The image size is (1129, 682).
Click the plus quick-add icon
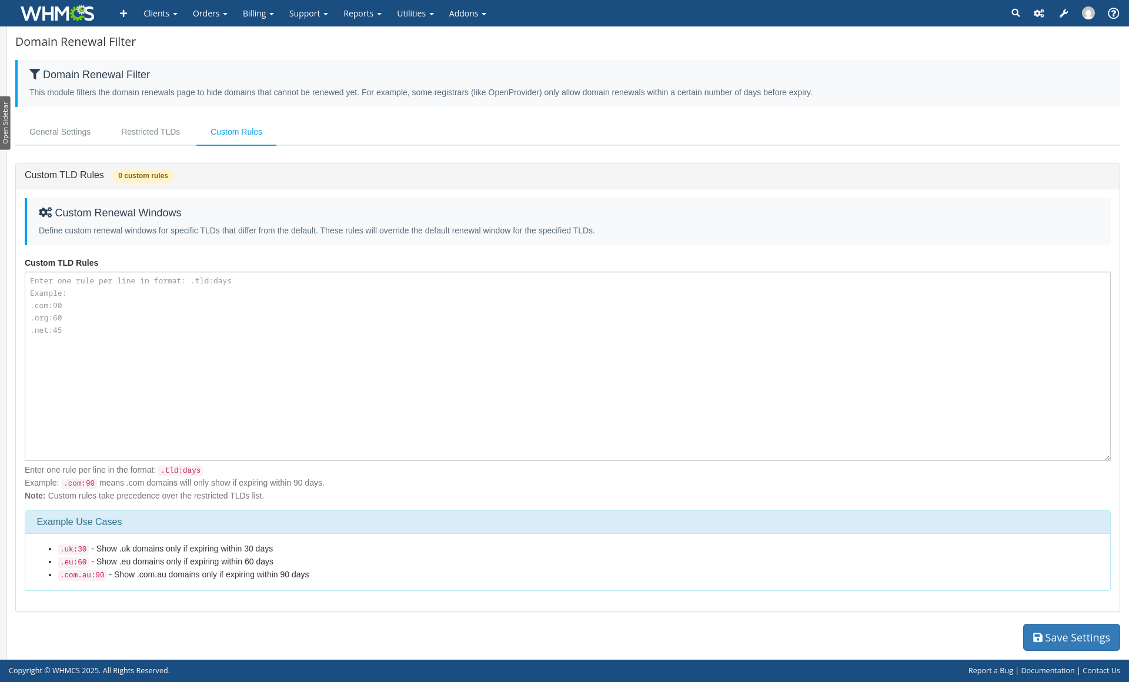(123, 14)
